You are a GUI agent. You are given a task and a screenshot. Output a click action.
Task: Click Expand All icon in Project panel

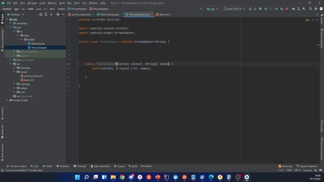coord(46,15)
